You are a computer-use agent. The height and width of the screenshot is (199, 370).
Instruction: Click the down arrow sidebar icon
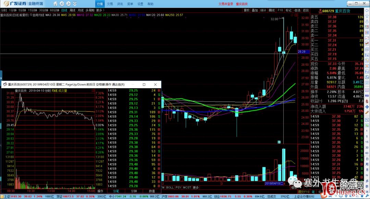click(367, 22)
